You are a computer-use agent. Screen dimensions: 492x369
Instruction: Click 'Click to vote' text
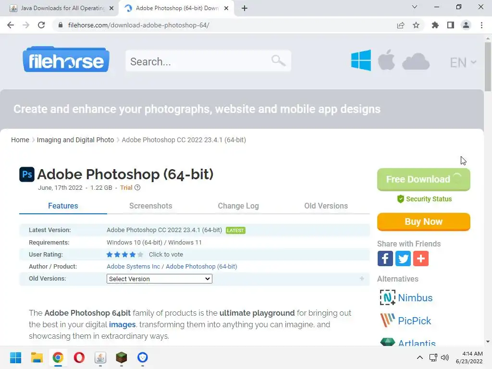pyautogui.click(x=166, y=255)
